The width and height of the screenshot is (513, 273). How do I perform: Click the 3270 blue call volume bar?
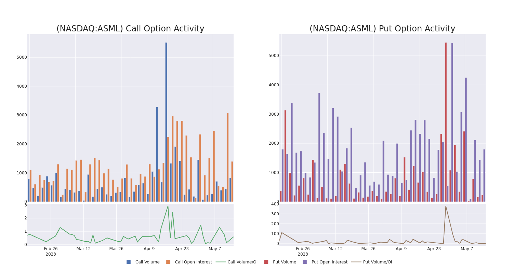click(157, 154)
